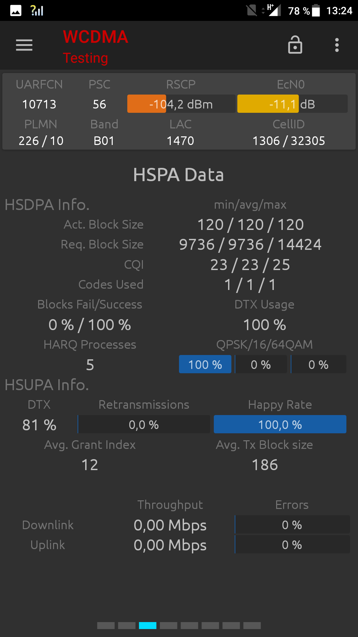Image resolution: width=358 pixels, height=637 pixels.
Task: Tap the no-SIM card status icon
Action: pos(252,11)
